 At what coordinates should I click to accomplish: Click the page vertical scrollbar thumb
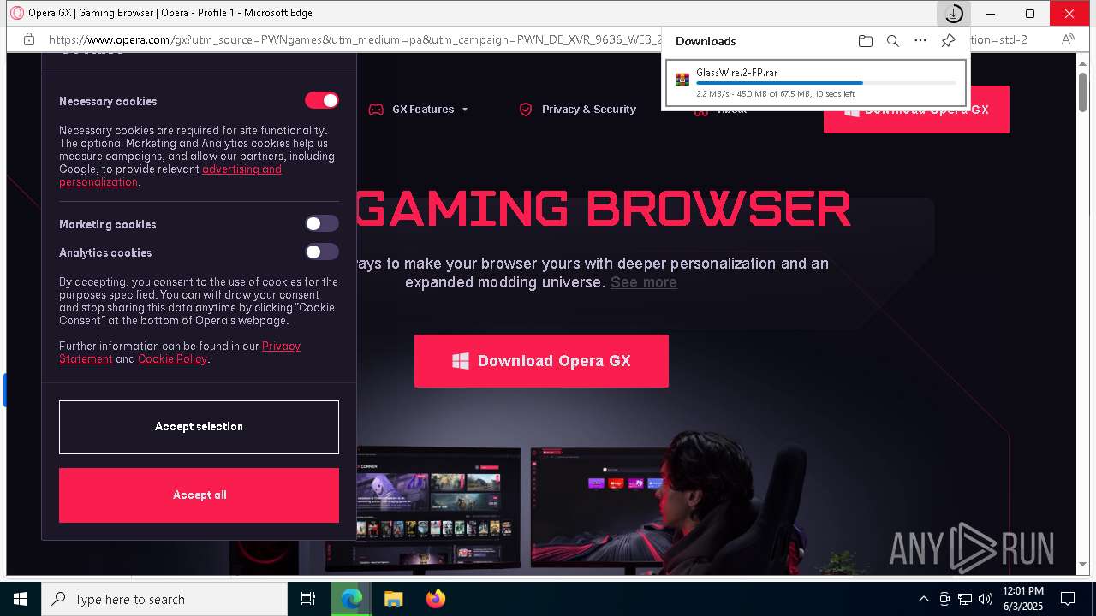(1083, 91)
